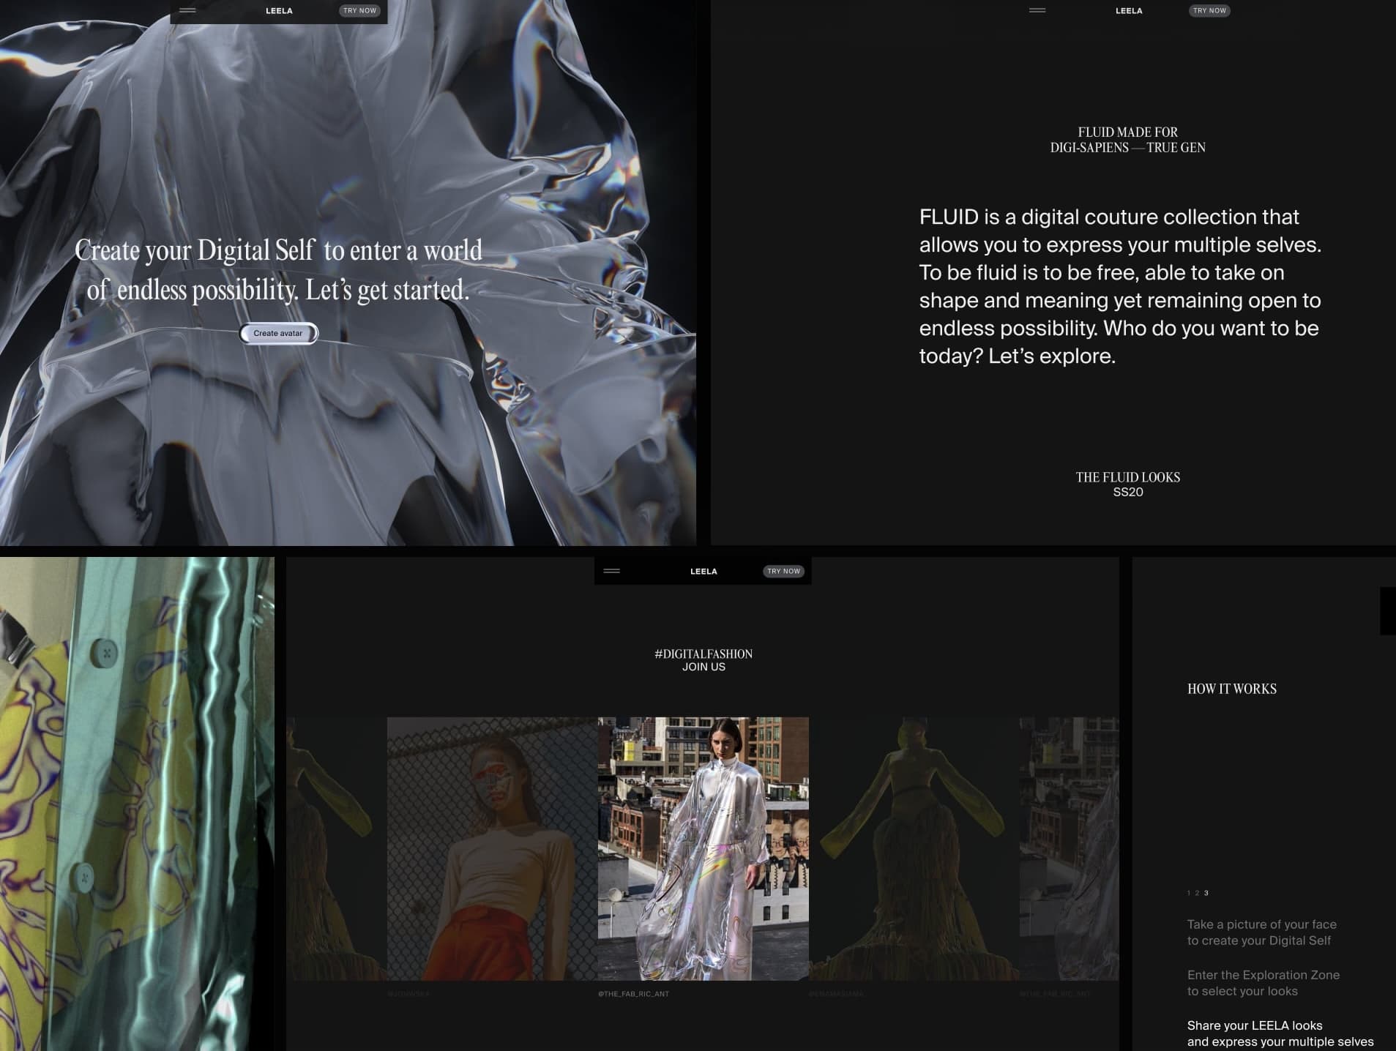Click the FLUID collection description paragraph

click(1120, 286)
